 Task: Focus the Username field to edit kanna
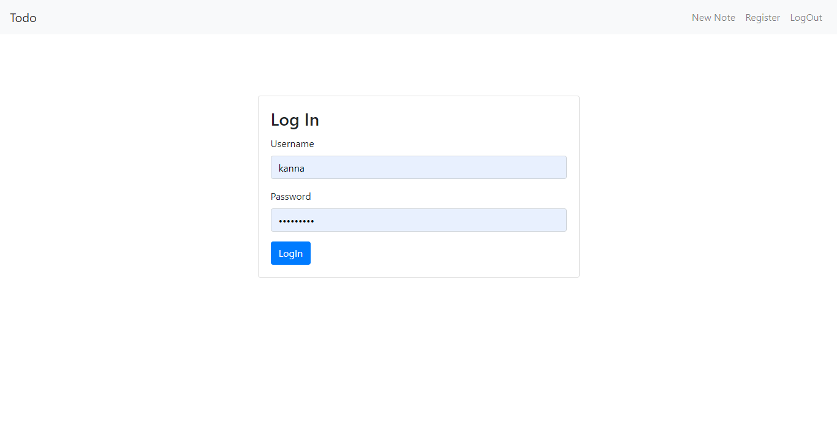[x=418, y=167]
